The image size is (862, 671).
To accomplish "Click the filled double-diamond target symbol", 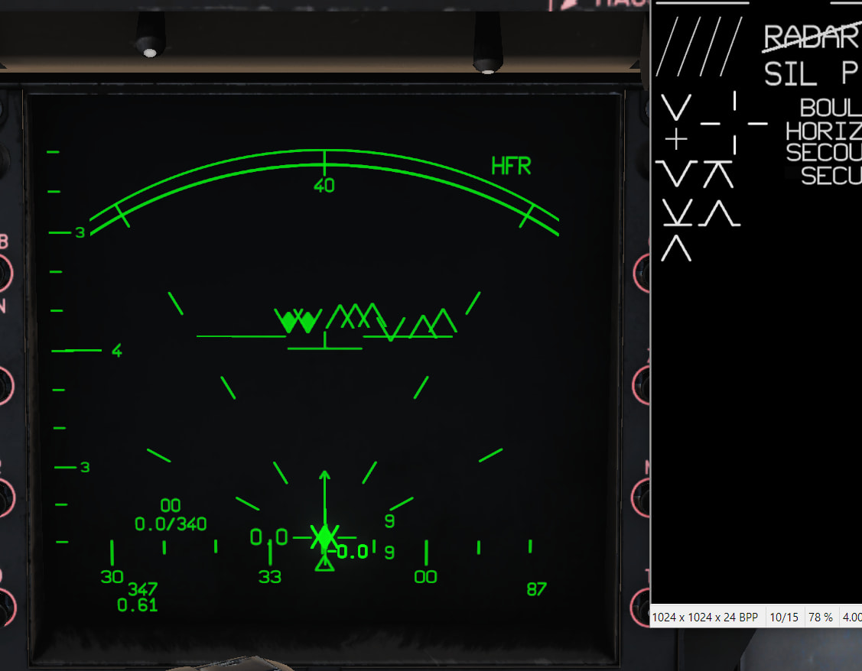I will (298, 321).
